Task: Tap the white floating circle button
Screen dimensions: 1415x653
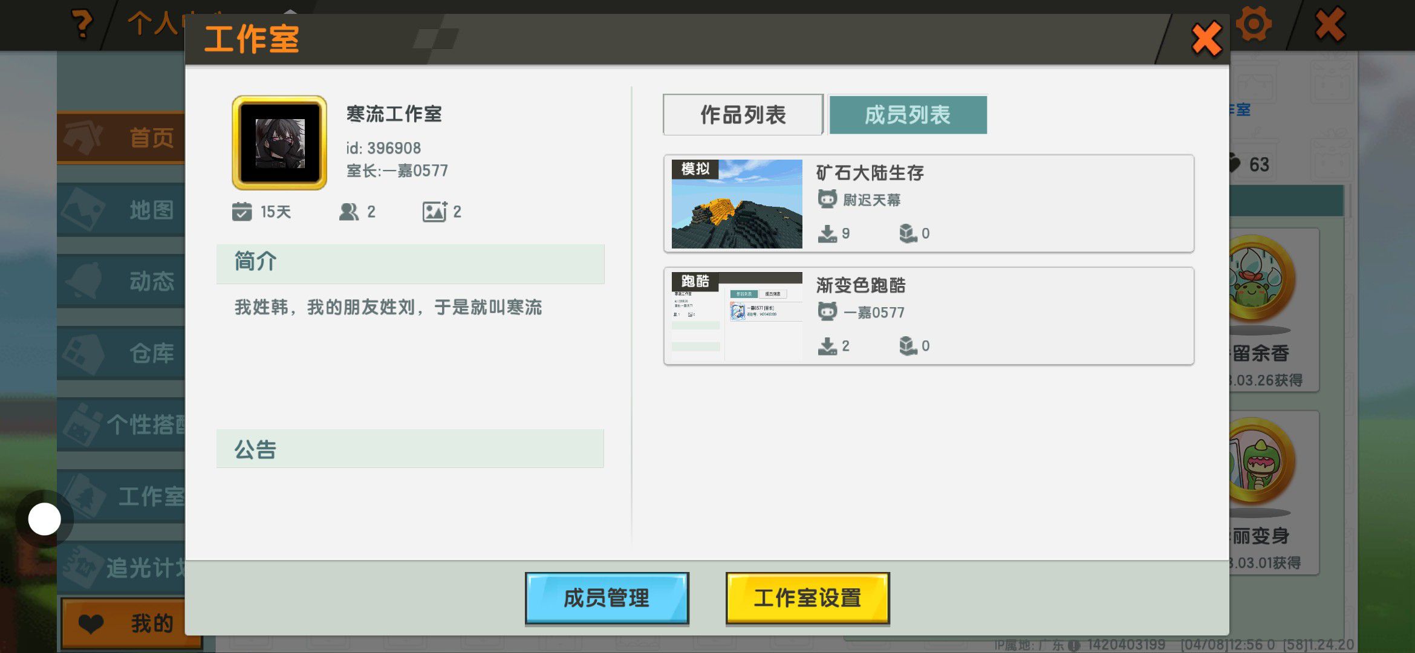Action: point(45,519)
